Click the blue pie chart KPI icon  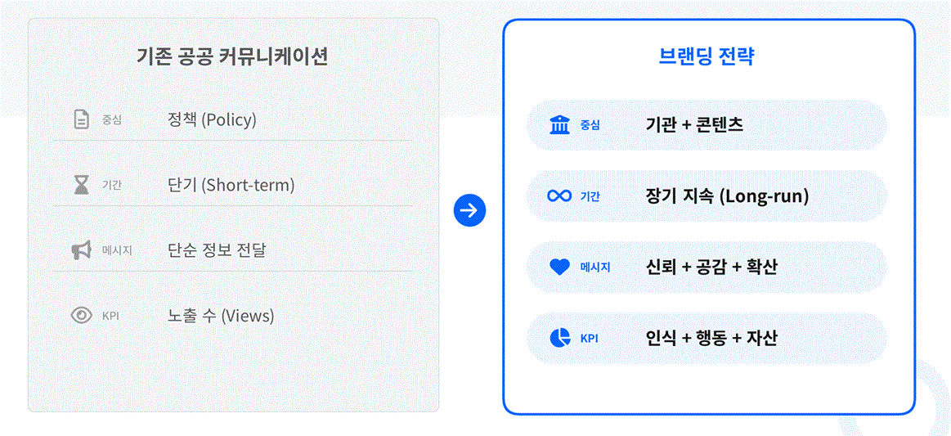tap(560, 338)
